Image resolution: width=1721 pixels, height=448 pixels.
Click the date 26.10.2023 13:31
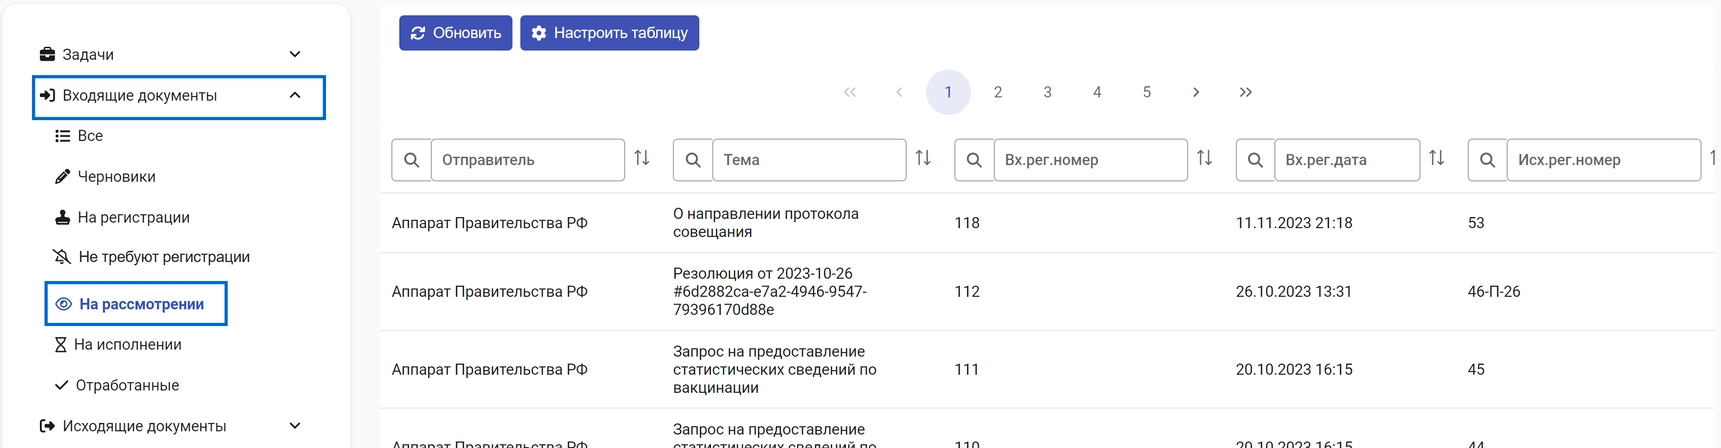point(1294,292)
